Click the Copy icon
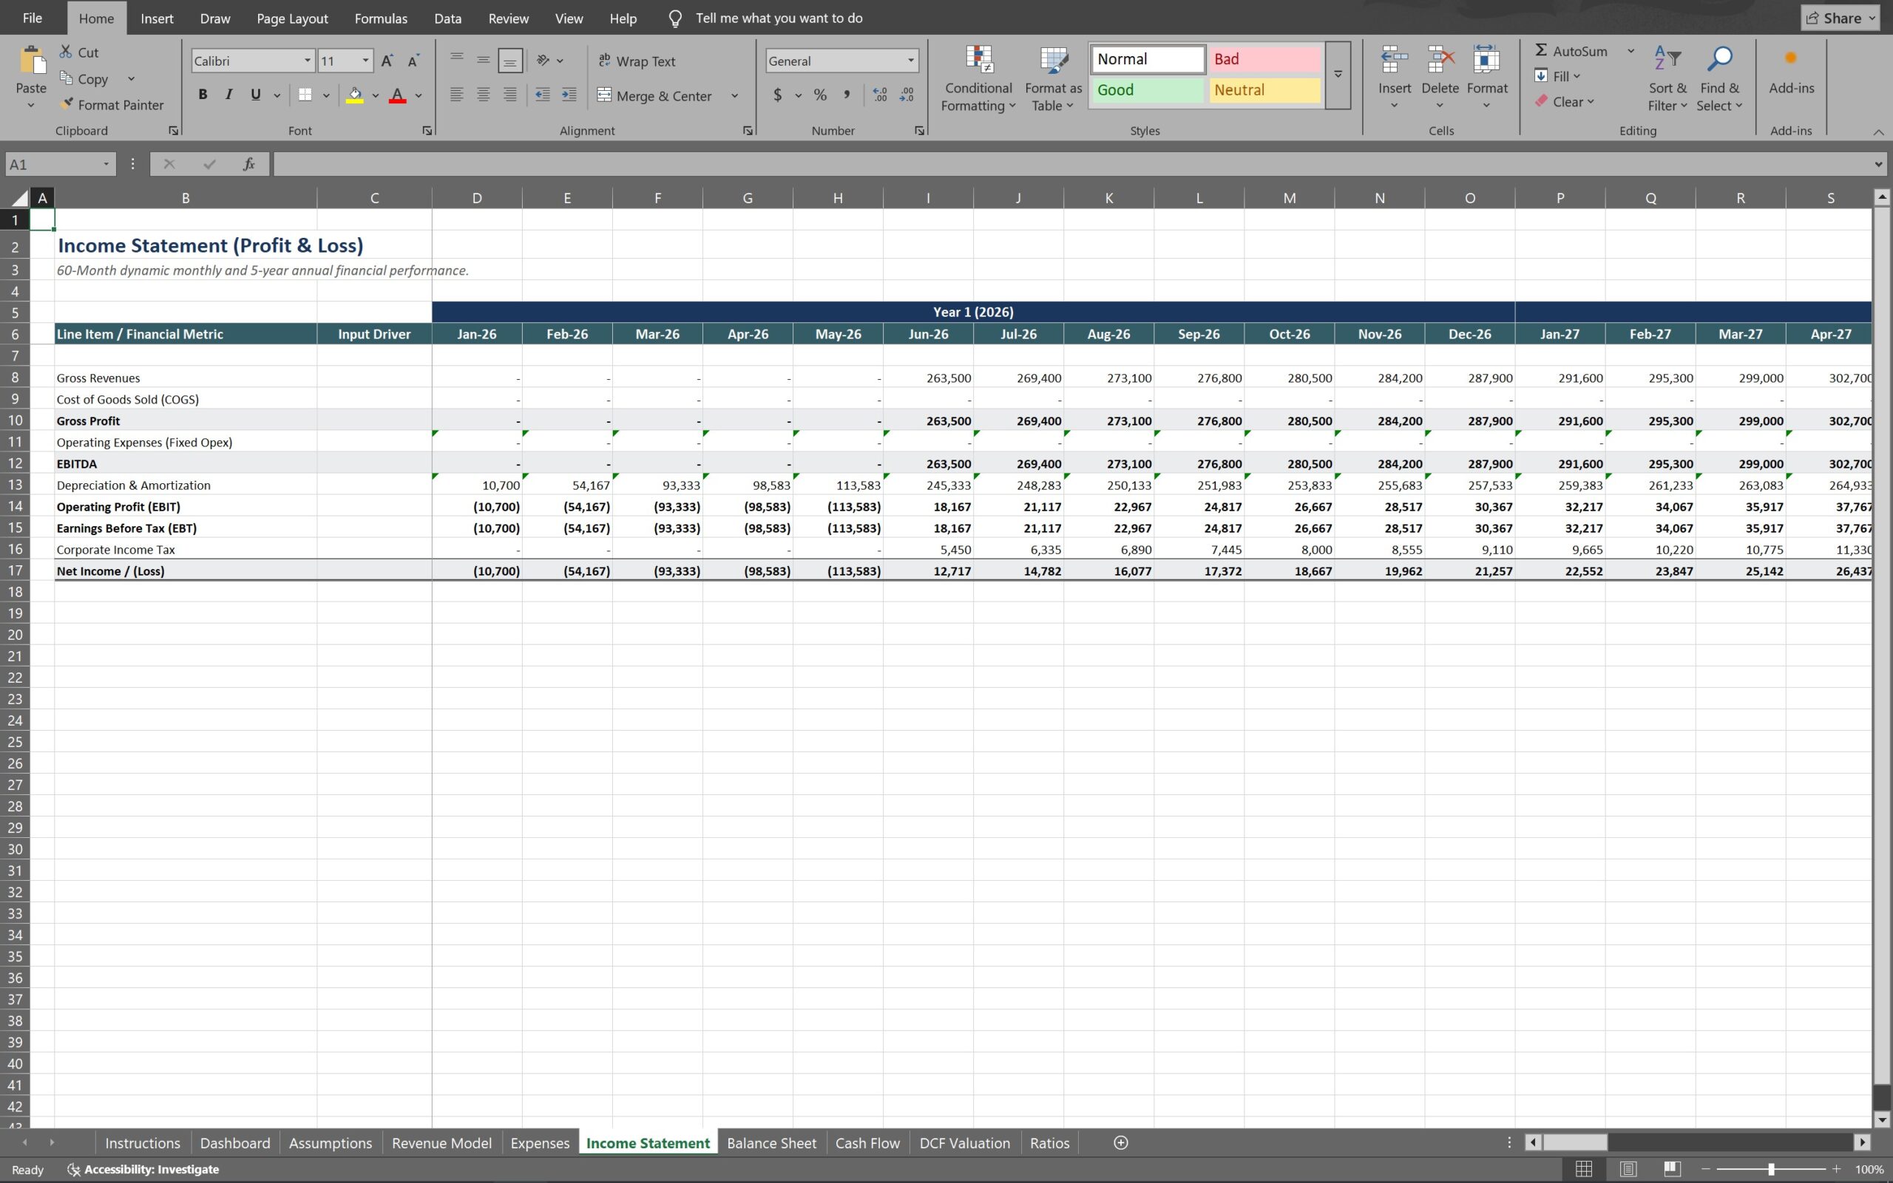Screen dimensions: 1893x1183 (67, 78)
